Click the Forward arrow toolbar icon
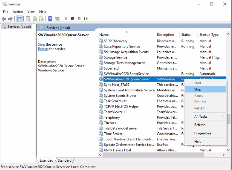 (x=10, y=19)
